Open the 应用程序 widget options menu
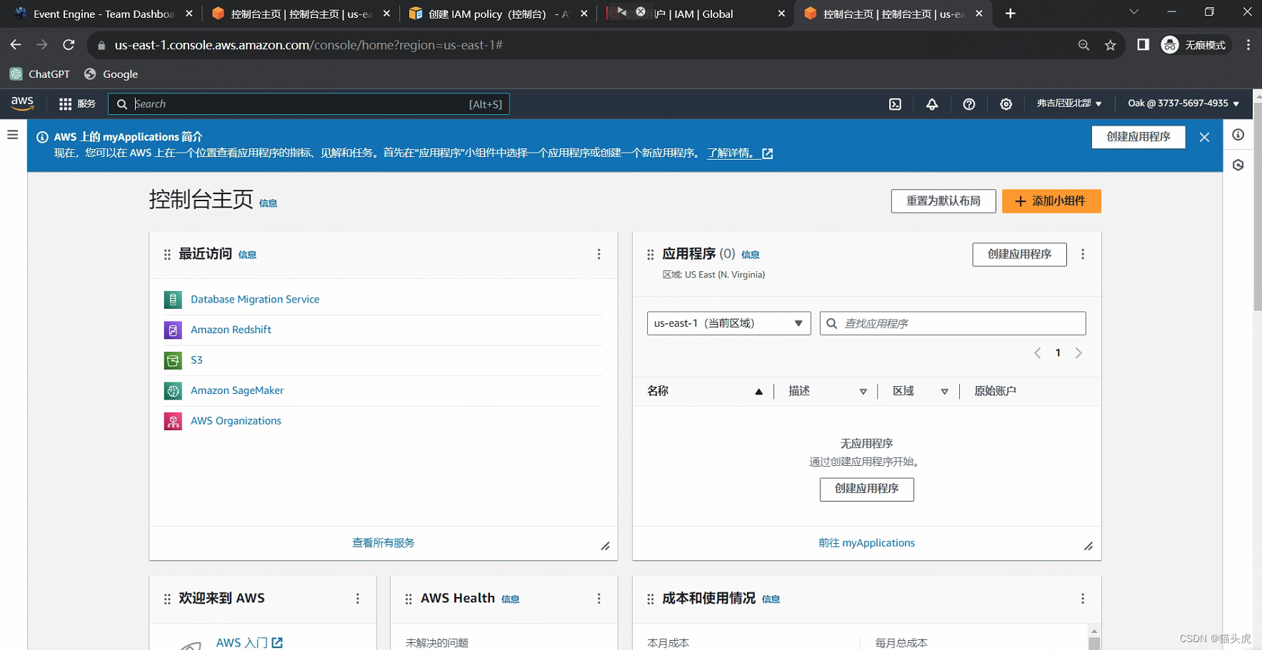The width and height of the screenshot is (1262, 650). (1083, 254)
